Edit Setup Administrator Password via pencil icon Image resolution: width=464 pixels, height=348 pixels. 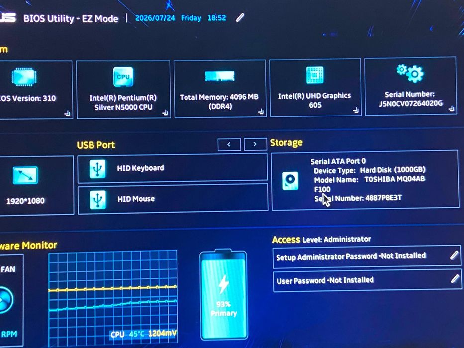454,255
